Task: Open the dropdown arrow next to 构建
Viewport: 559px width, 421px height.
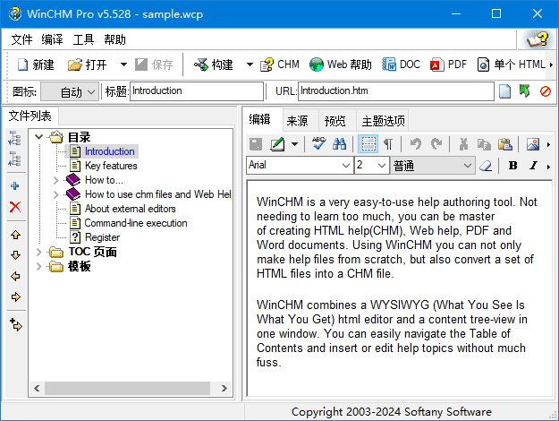Action: point(250,64)
